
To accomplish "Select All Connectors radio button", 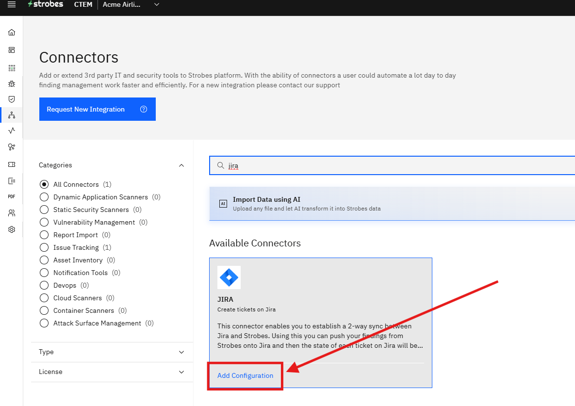I will 44,184.
